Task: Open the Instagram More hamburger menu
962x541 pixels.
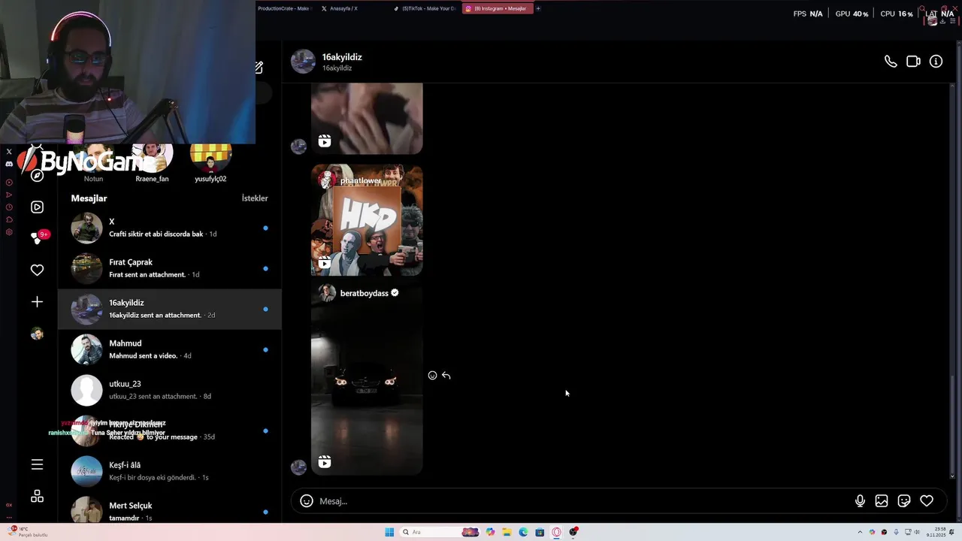Action: pos(37,464)
